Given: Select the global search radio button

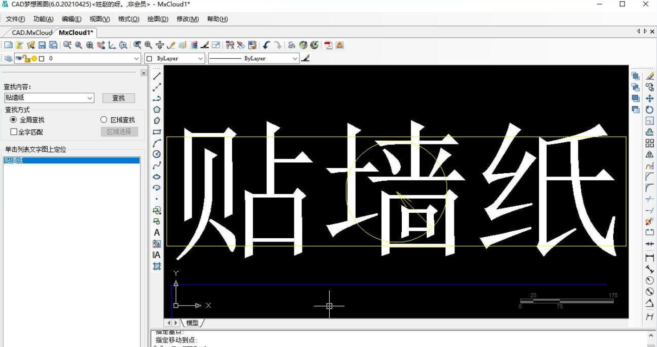Looking at the screenshot, I should 13,120.
